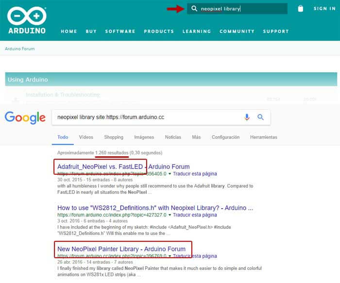Open the Más search options menu
This screenshot has width=340, height=283.
[x=196, y=137]
